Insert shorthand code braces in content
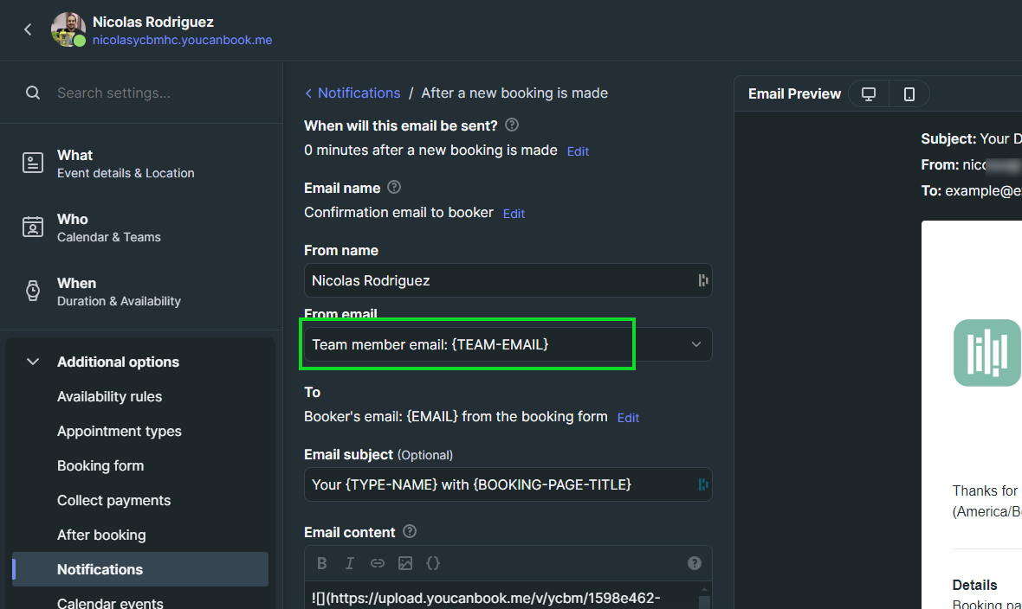The height and width of the screenshot is (609, 1022). (433, 563)
